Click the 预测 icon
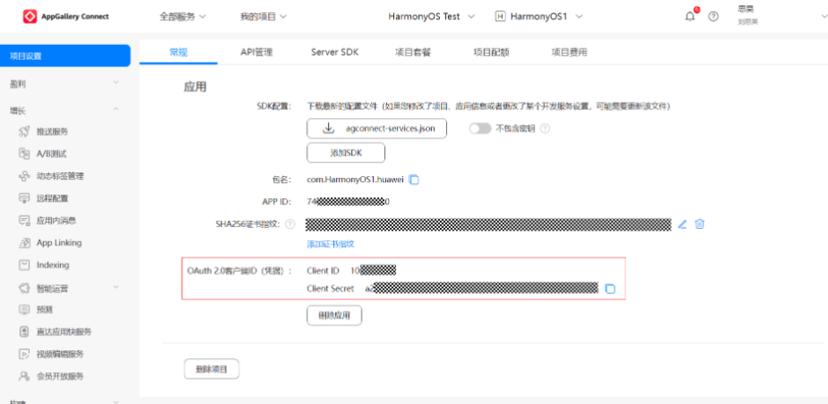 coord(24,310)
